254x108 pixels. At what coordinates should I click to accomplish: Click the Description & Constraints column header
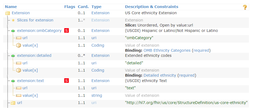coord(152,7)
